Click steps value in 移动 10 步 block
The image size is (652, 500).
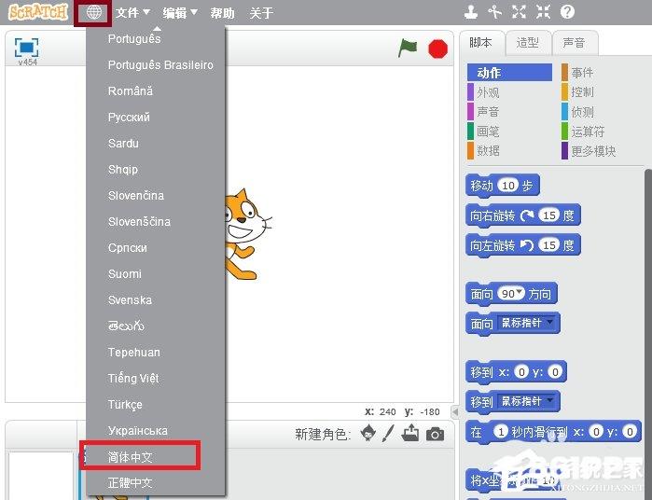pos(507,186)
